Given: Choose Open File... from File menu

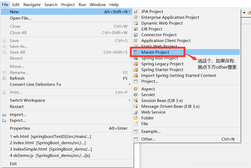Looking at the screenshot, I should pyautogui.click(x=66, y=18).
